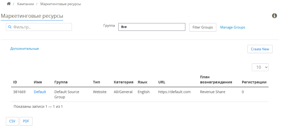Open the Default resource link
Image resolution: width=281 pixels, height=136 pixels.
[x=40, y=92]
